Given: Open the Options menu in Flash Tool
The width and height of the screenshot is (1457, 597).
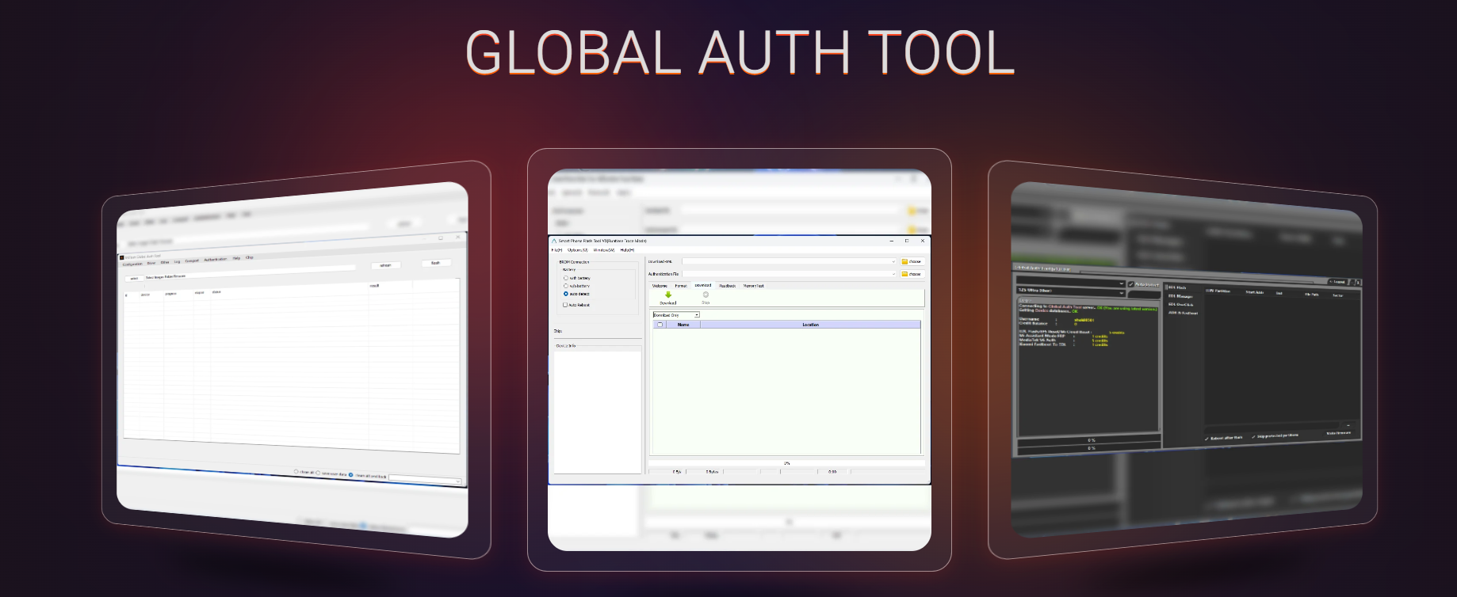Looking at the screenshot, I should click(577, 250).
